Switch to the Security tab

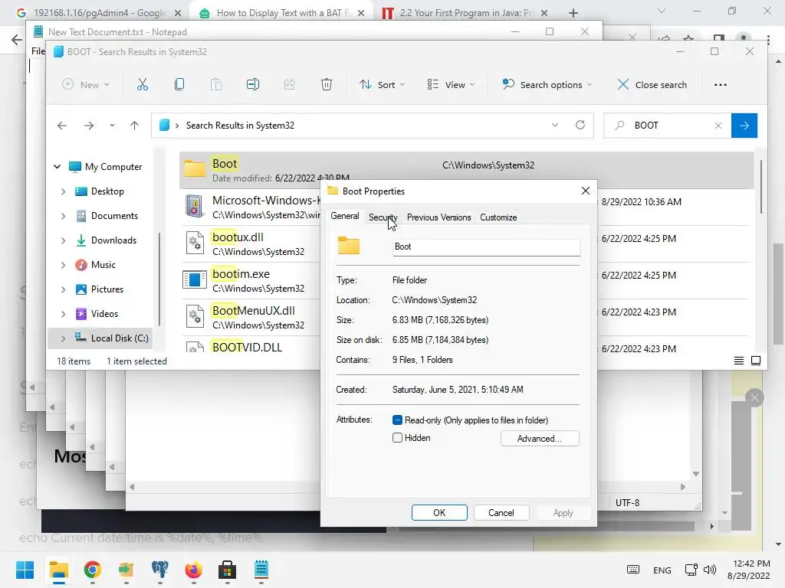383,217
